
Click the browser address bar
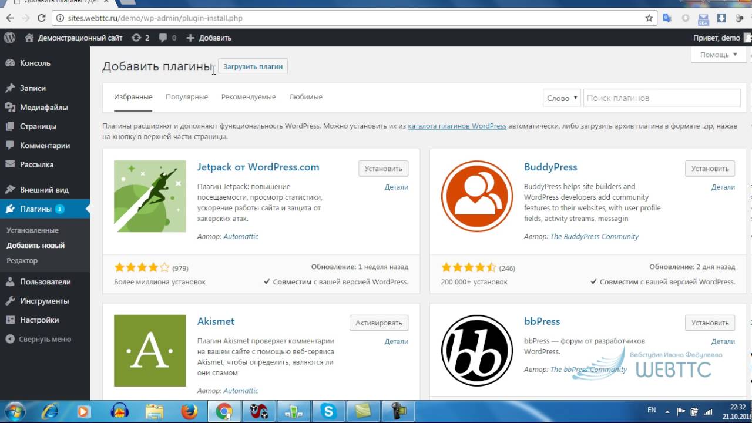[x=352, y=18]
